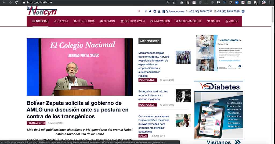Click the blue circular extension icon
This screenshot has width=275, height=144.
[x=237, y=2]
